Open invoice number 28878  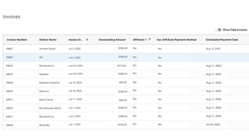pos(9,66)
